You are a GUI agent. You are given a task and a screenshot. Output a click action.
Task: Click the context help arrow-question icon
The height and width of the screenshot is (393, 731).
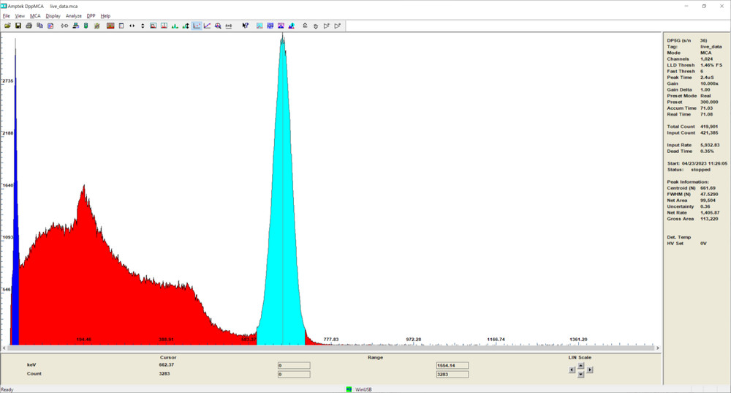pos(245,26)
